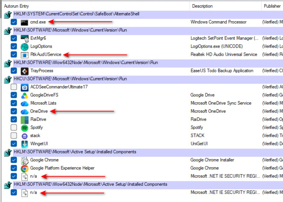Click the ACDSeeCommanderUltimate17 camera icon

[x=24, y=87]
